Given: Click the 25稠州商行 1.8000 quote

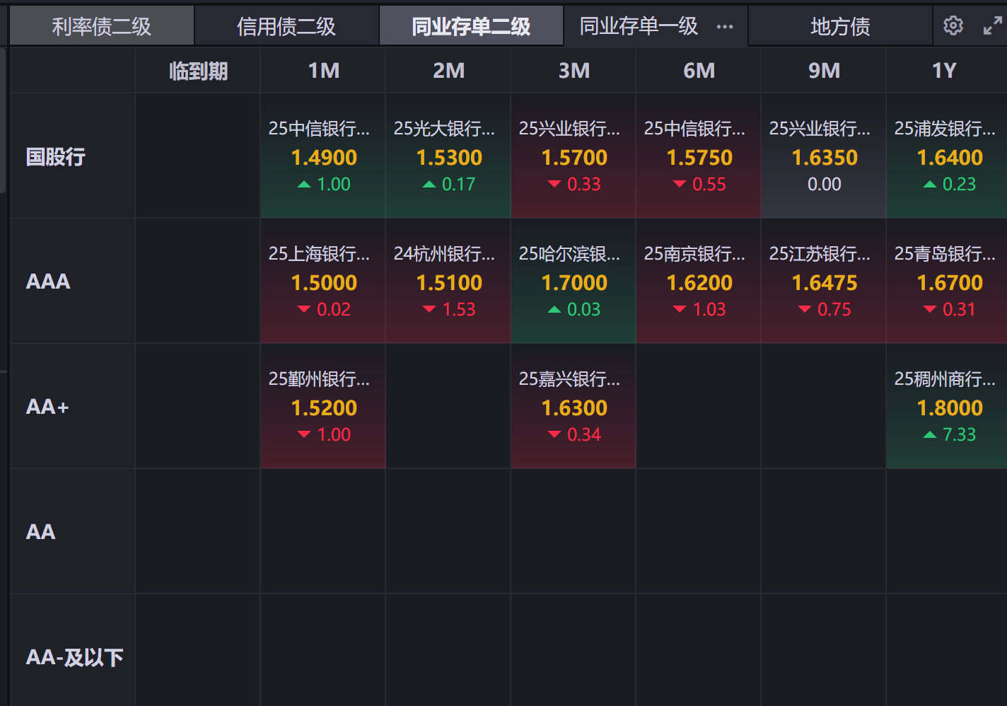Looking at the screenshot, I should (946, 407).
